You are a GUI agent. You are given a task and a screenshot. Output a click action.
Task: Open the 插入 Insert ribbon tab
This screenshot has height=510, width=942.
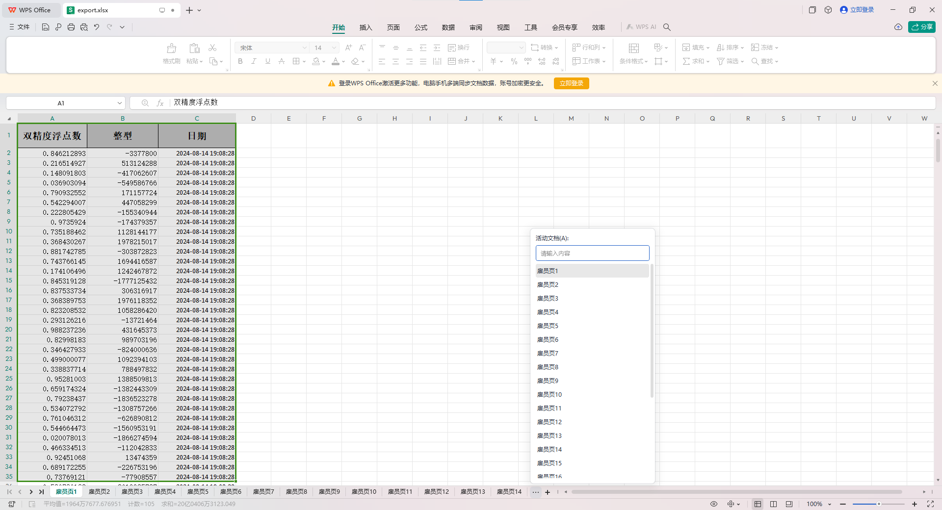point(366,27)
